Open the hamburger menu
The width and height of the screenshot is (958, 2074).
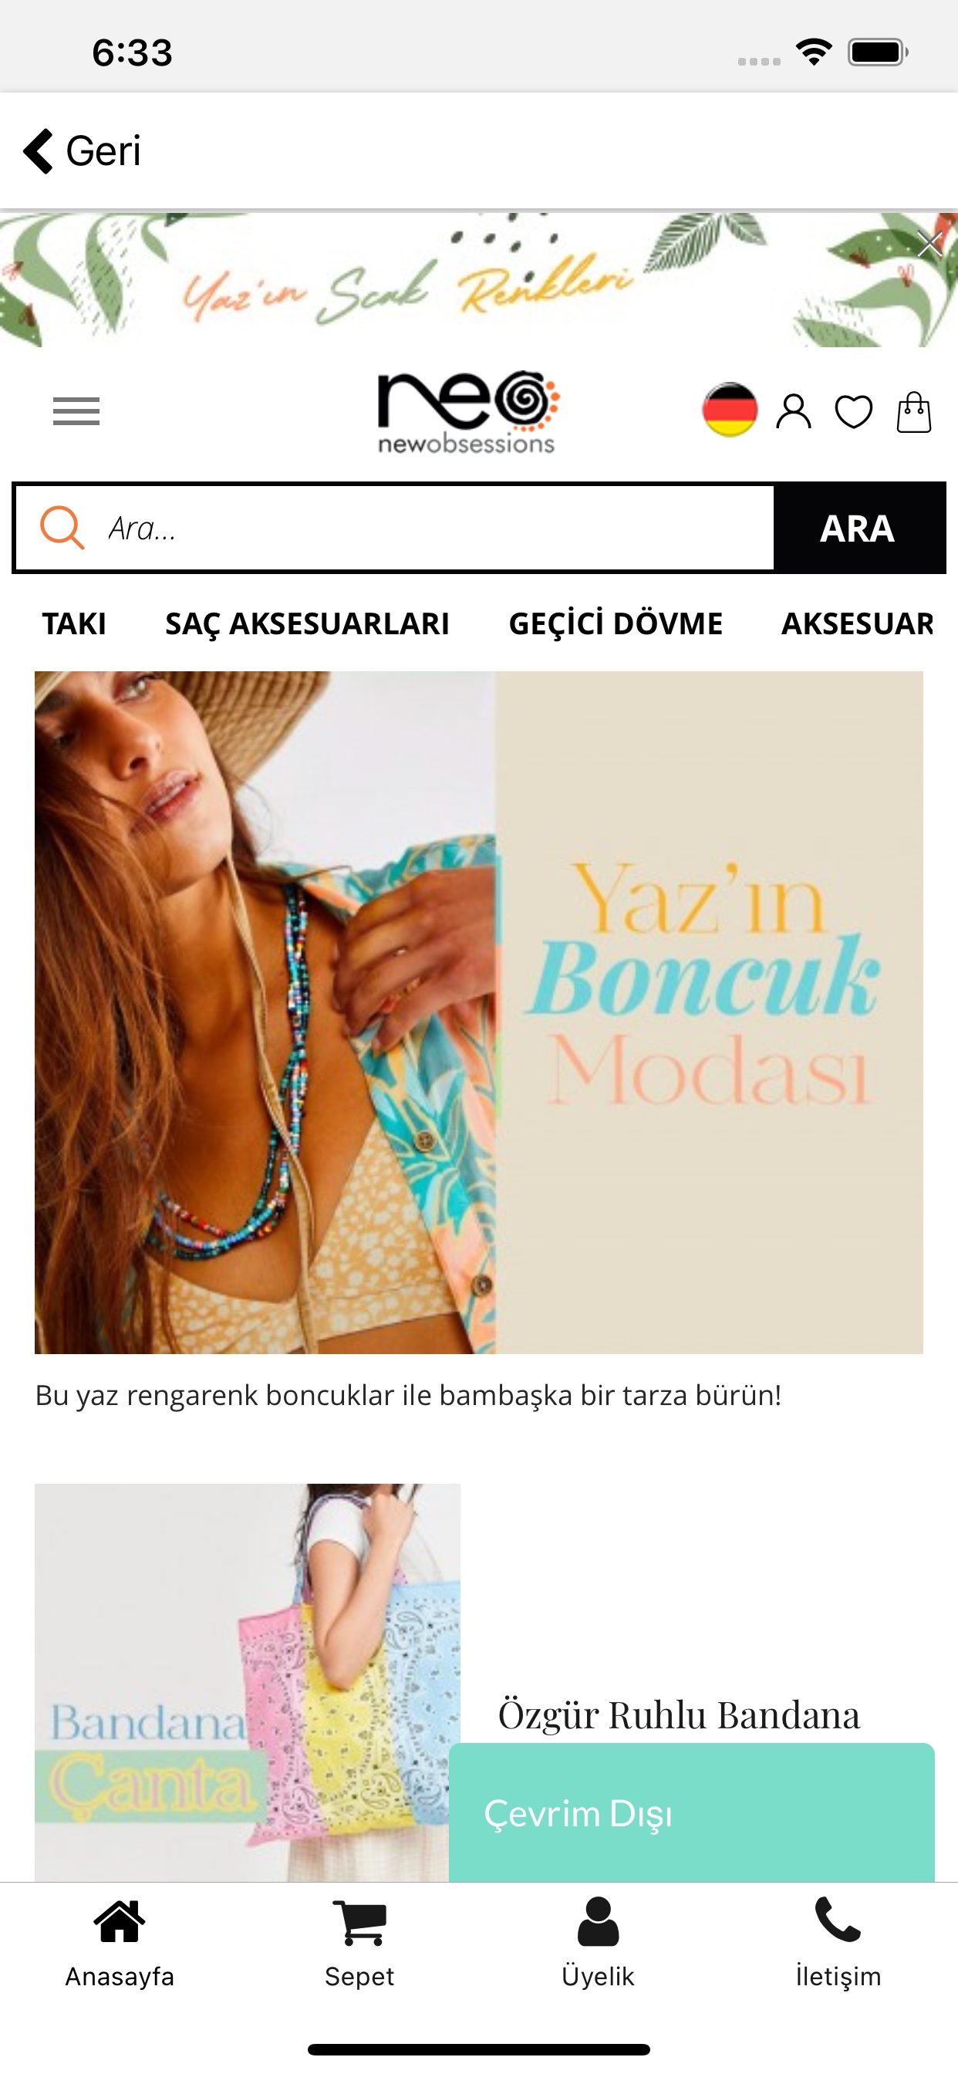point(76,411)
